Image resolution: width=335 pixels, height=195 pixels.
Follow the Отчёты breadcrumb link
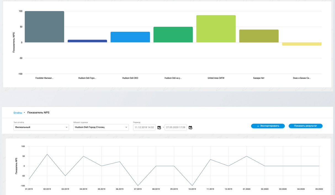[x=18, y=113]
